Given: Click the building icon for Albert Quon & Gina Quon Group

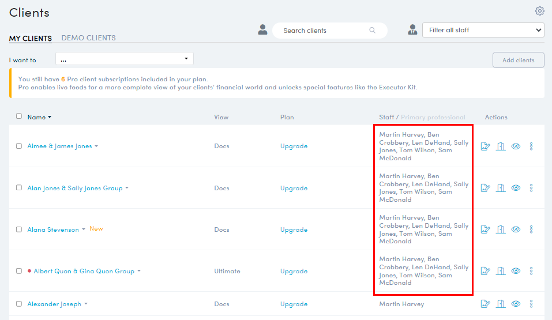Looking at the screenshot, I should [501, 271].
